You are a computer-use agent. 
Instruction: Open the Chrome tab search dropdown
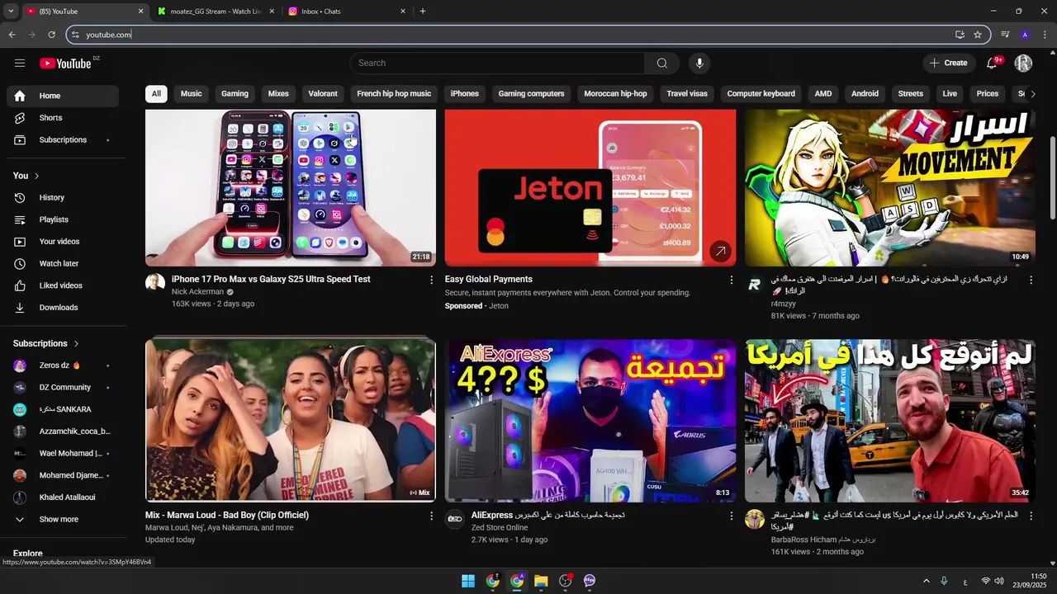pyautogui.click(x=11, y=12)
